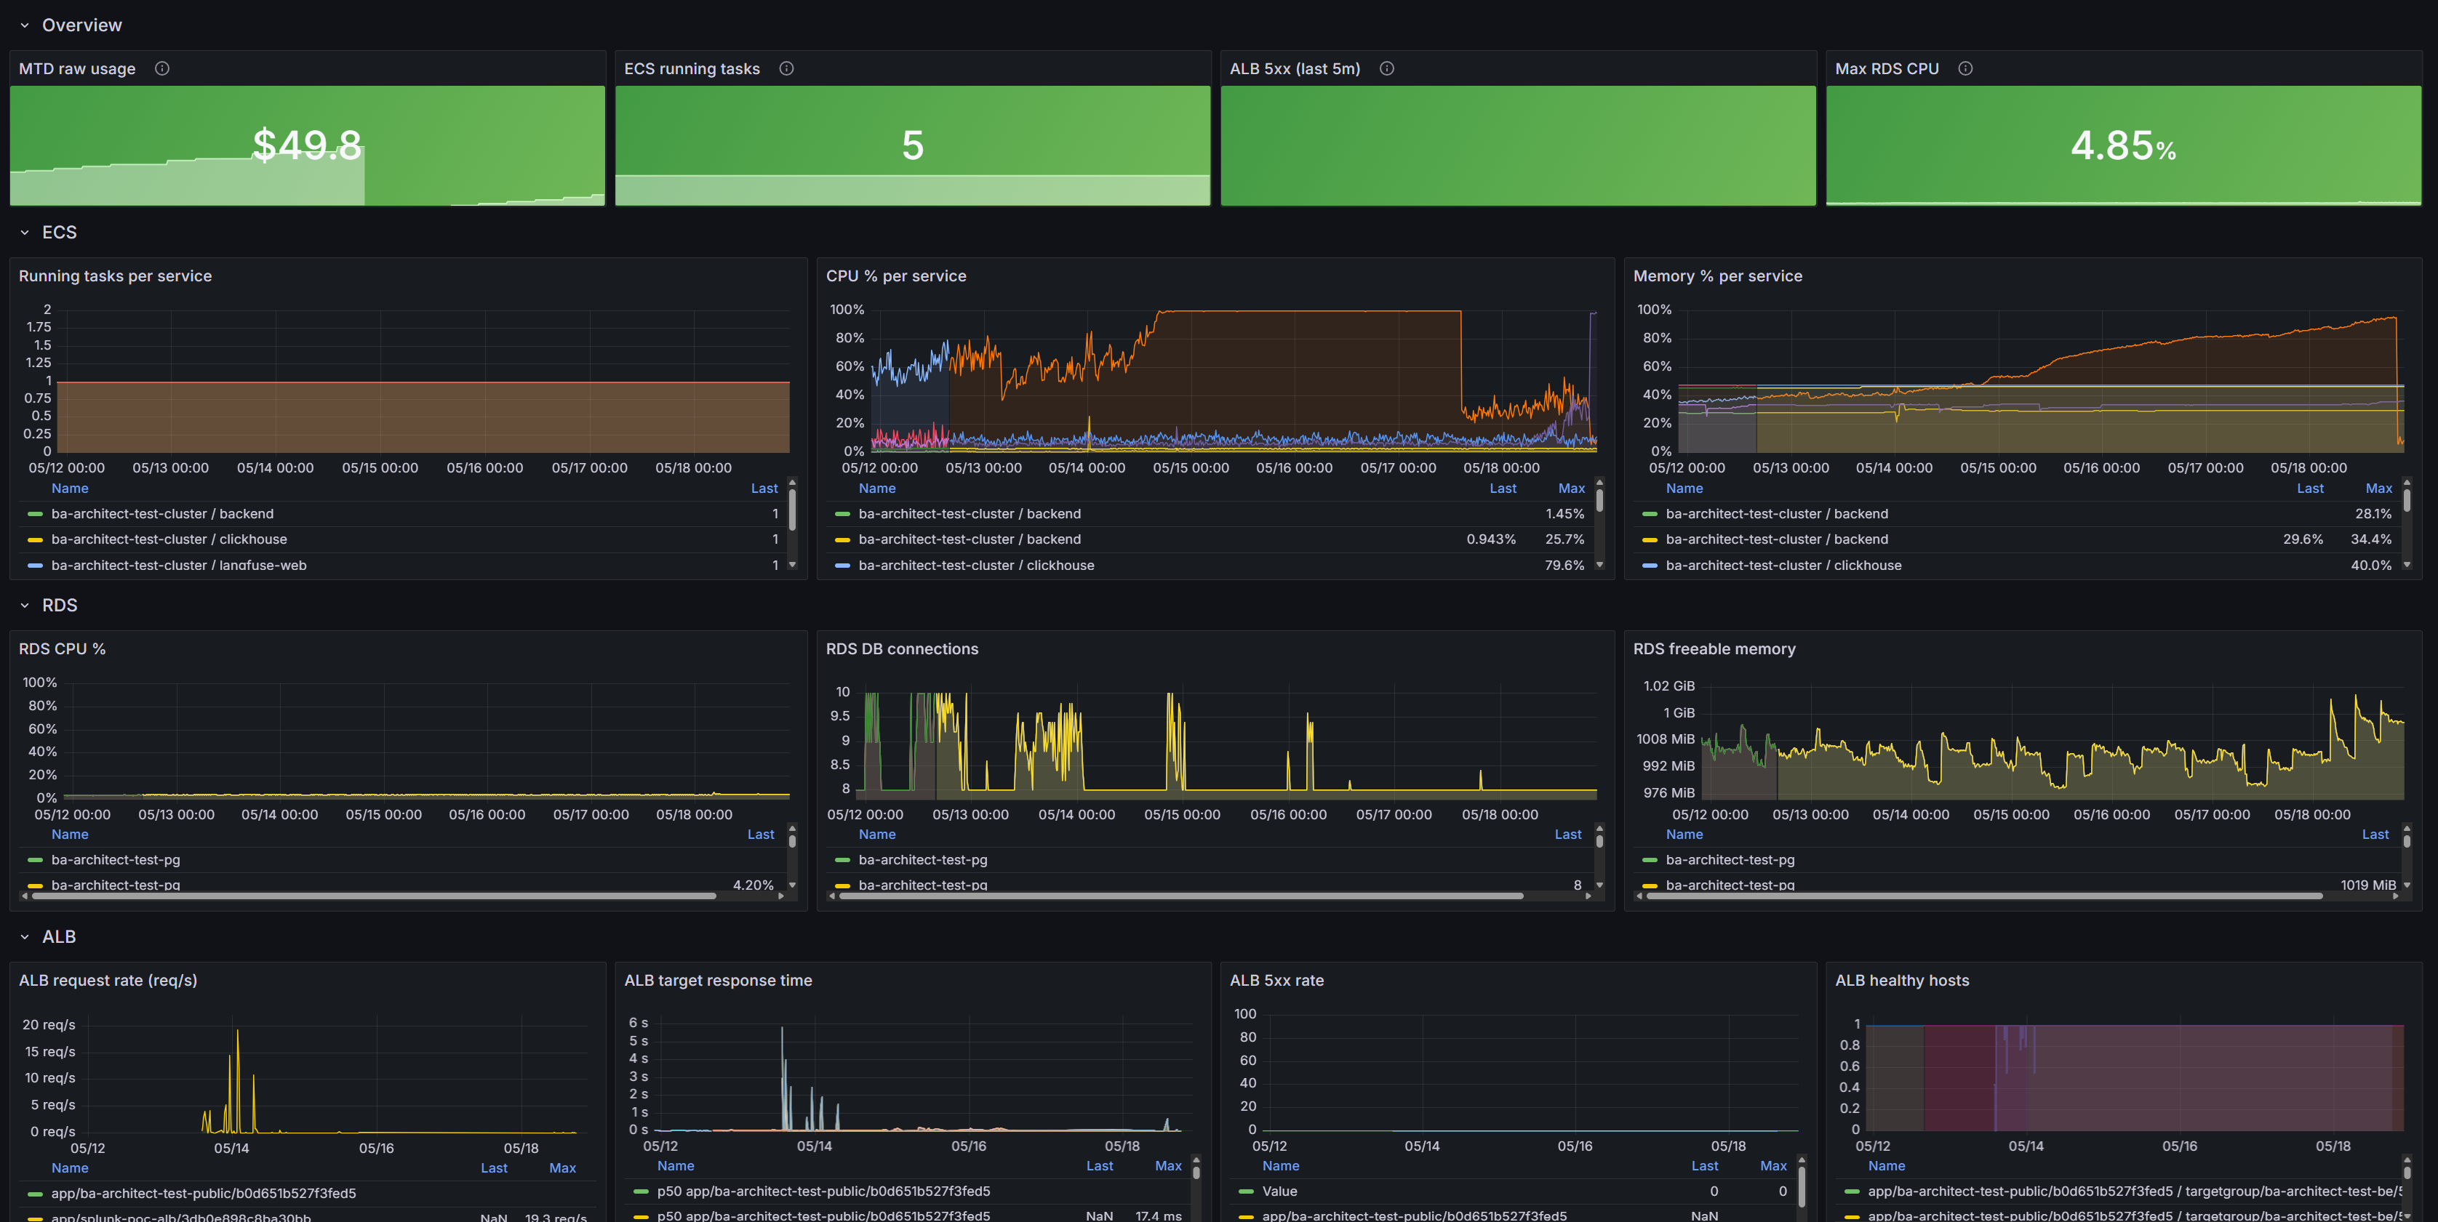Open info icon beside ALB 5xx (last 5m)
This screenshot has height=1222, width=2438.
(x=1386, y=68)
